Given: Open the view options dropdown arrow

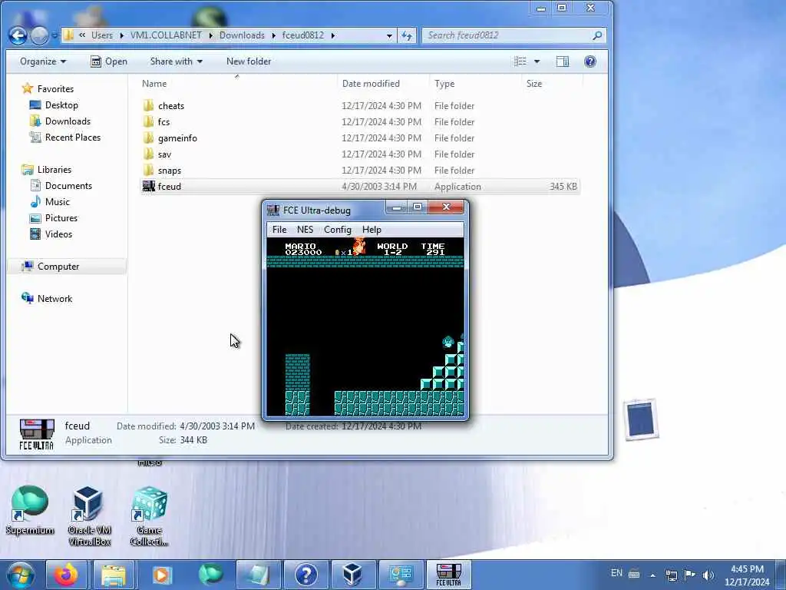Looking at the screenshot, I should (537, 61).
